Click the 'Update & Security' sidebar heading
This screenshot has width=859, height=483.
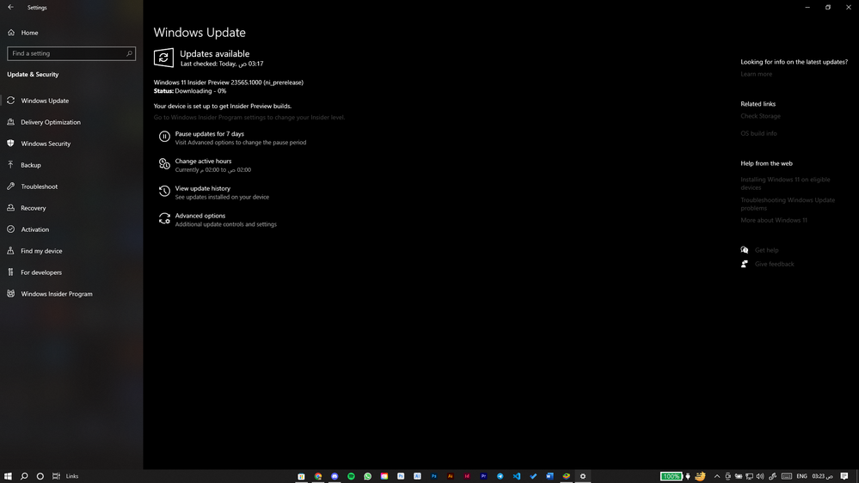33,74
